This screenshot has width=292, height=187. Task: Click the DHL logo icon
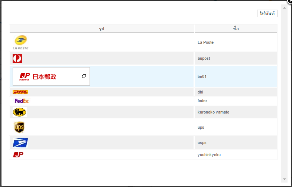[20, 92]
